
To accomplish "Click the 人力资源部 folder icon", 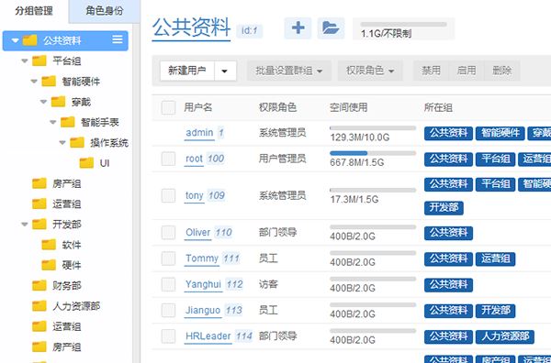I will (x=39, y=306).
